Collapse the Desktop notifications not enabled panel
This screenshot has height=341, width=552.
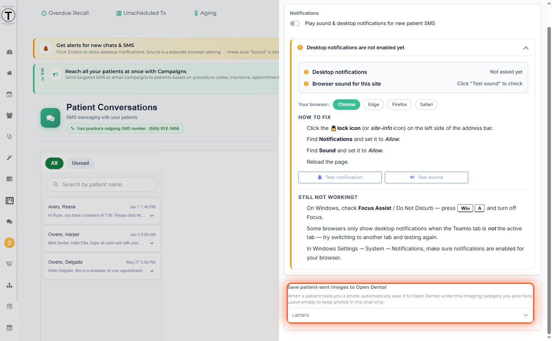coord(525,48)
